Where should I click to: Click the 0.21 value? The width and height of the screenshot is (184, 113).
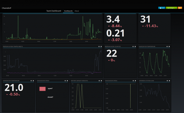click(115, 33)
